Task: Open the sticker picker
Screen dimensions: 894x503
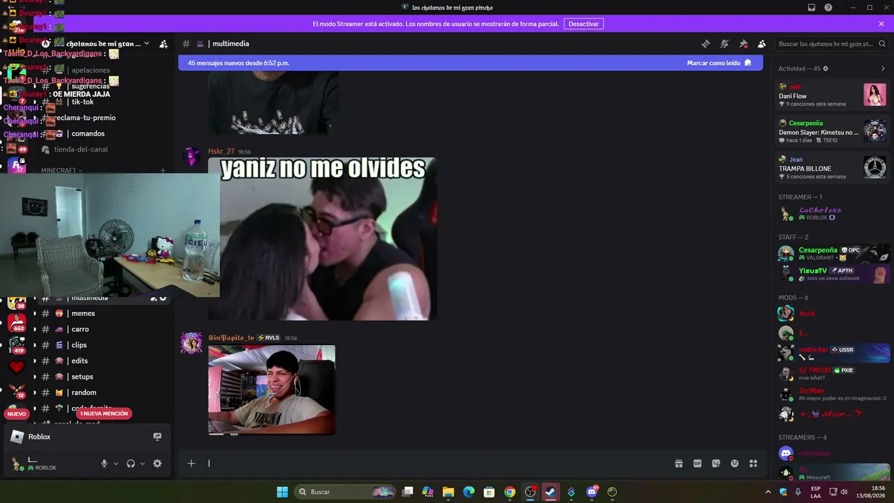Action: coord(716,463)
